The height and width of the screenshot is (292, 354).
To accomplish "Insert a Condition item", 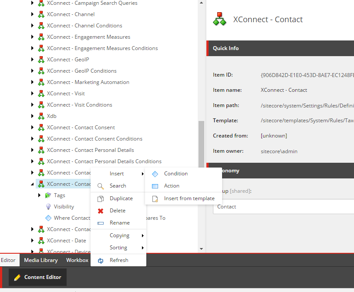I will tap(184, 174).
